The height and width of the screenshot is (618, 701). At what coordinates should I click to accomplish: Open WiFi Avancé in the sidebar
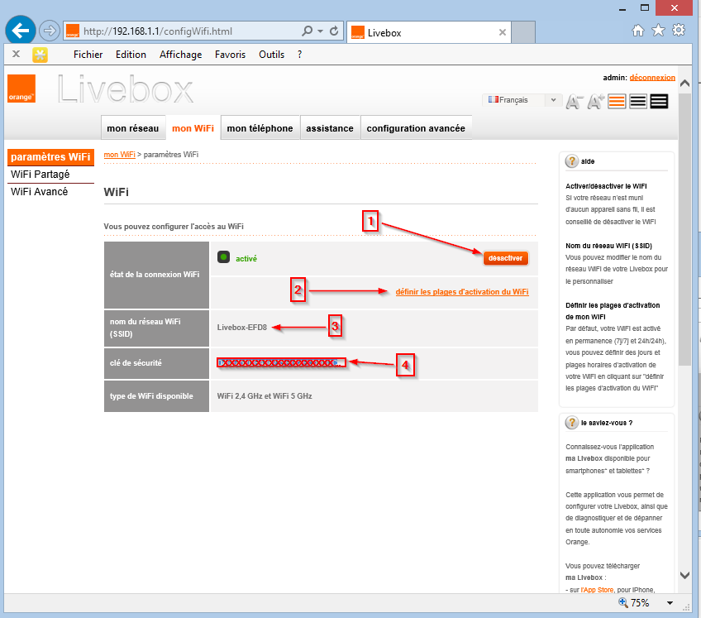point(40,192)
